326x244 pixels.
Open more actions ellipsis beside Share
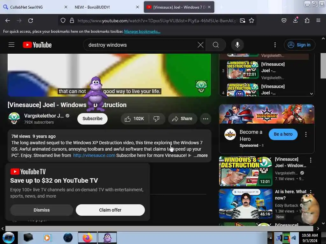click(x=206, y=119)
